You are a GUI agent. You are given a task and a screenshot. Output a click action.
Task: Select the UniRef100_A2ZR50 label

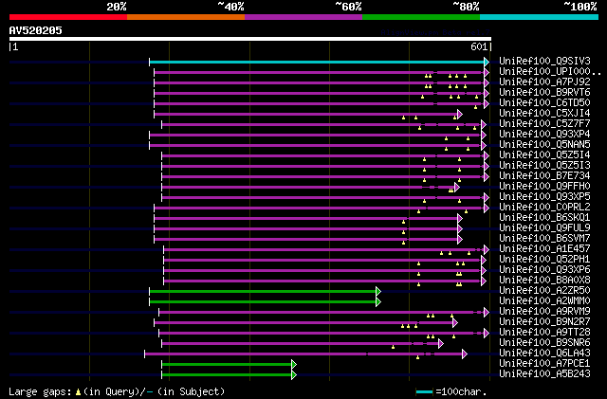pyautogui.click(x=544, y=291)
